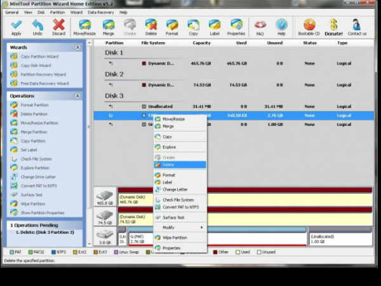Select the 31.41 MB Unallocated row
Viewport: 381px width, 286px height.
[234, 107]
